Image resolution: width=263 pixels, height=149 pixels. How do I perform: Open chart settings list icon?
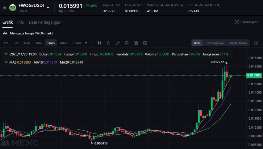tap(127, 43)
